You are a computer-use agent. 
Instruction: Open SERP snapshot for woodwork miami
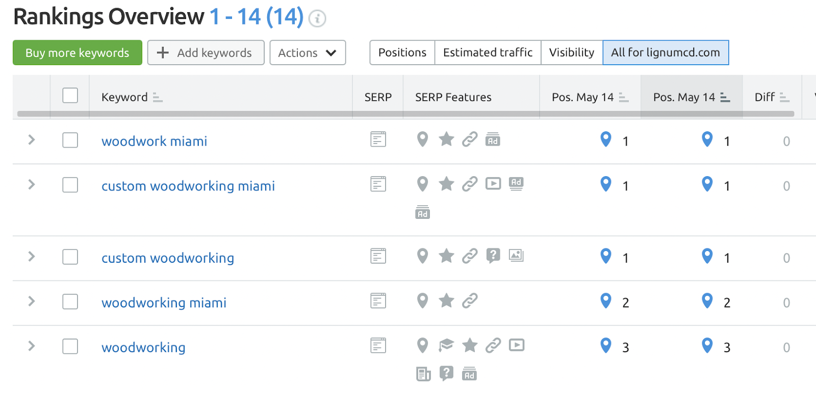[x=378, y=139]
